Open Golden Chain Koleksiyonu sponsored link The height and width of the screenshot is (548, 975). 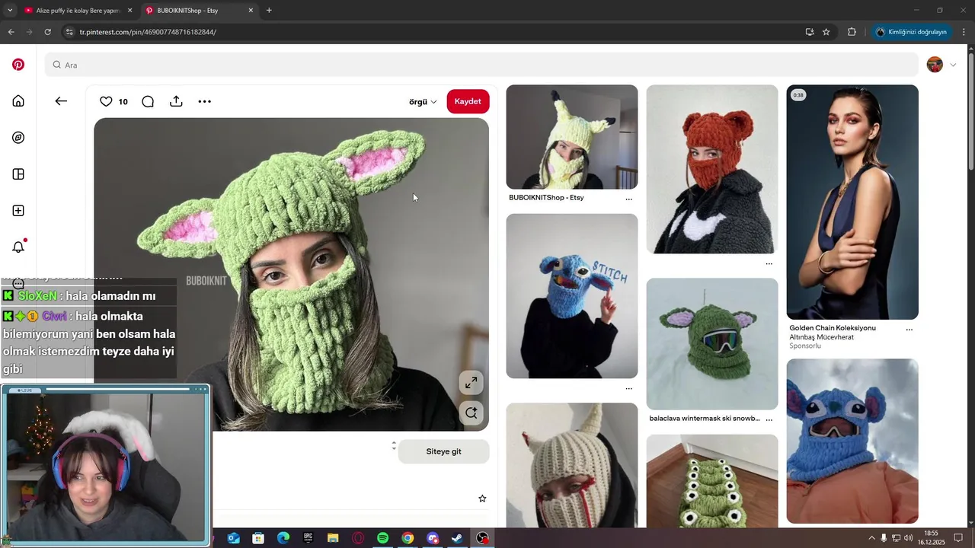coord(833,328)
